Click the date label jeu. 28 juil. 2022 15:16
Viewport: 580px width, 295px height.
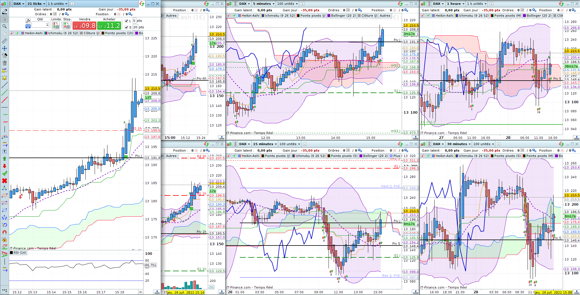pyautogui.click(x=186, y=292)
